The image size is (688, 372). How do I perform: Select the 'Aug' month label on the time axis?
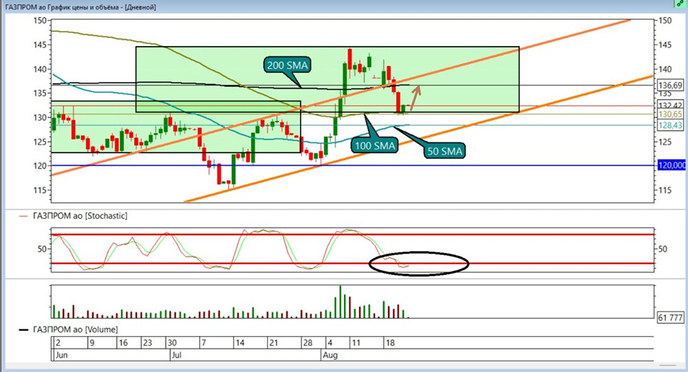click(x=330, y=355)
